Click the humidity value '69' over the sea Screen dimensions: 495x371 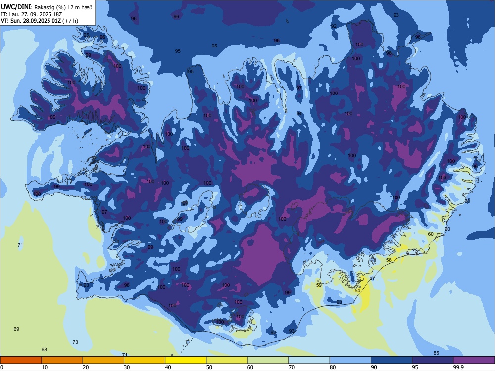pyautogui.click(x=16, y=329)
